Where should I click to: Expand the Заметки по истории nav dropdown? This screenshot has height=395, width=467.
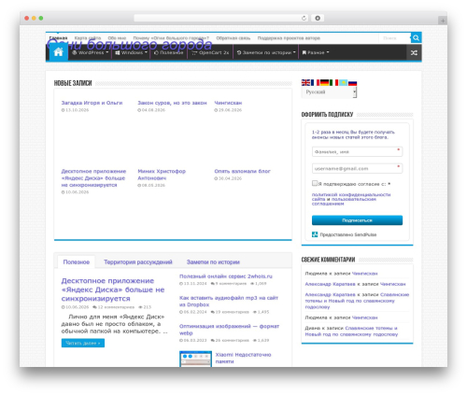pyautogui.click(x=266, y=52)
